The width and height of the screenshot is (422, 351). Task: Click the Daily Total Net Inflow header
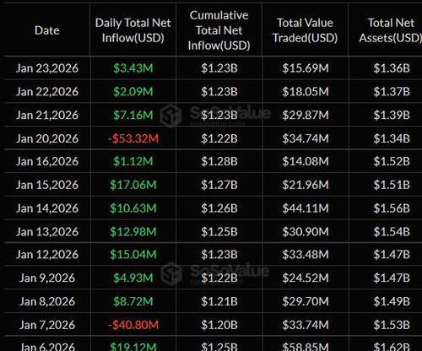(x=133, y=30)
